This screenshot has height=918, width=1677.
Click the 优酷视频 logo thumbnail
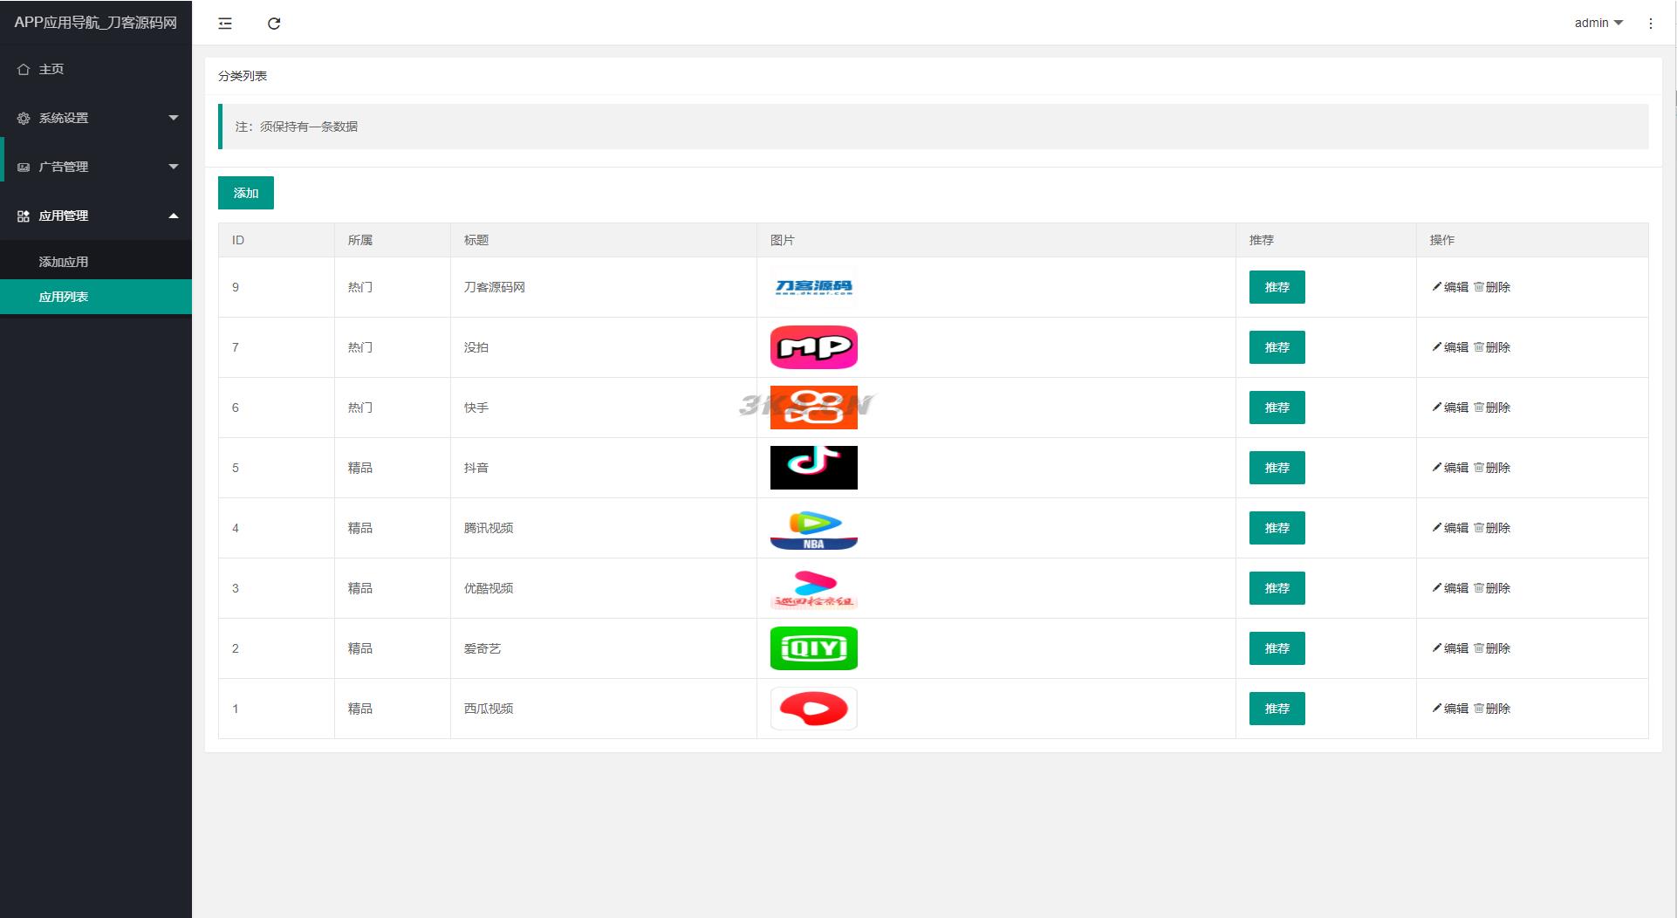813,588
